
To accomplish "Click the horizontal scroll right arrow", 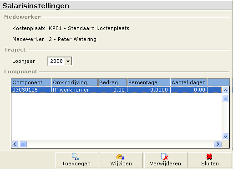I will coord(218,144).
